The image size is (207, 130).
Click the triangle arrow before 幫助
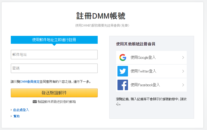coord(11,116)
